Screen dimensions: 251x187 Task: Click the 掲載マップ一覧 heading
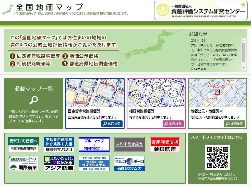tap(34, 89)
